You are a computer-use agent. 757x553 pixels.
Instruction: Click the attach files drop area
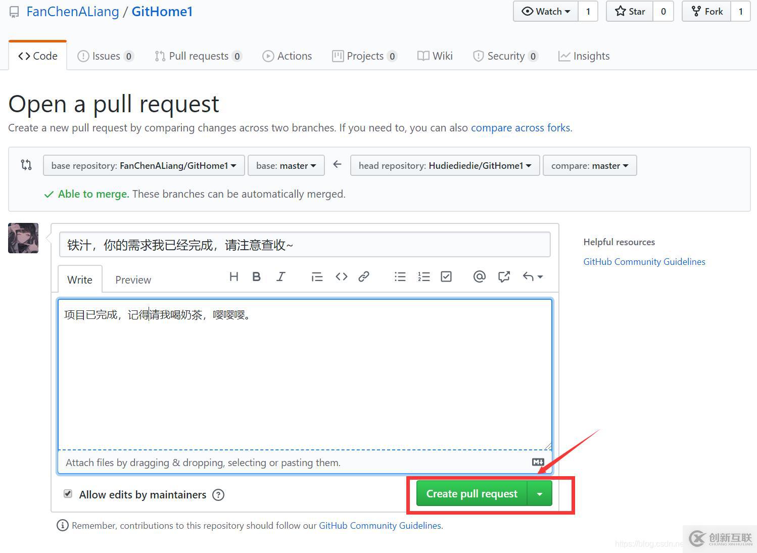click(305, 462)
